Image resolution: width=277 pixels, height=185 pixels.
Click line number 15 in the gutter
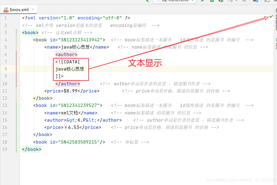[x=5, y=120]
